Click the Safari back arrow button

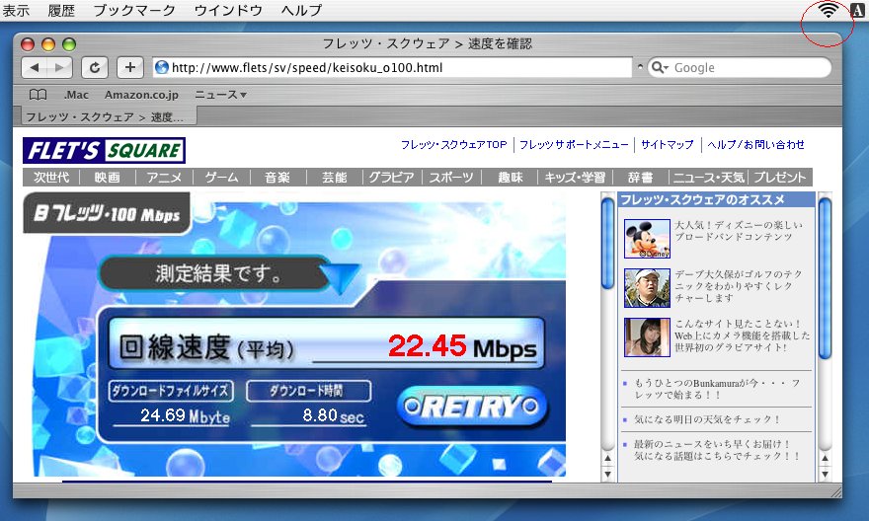pos(34,67)
